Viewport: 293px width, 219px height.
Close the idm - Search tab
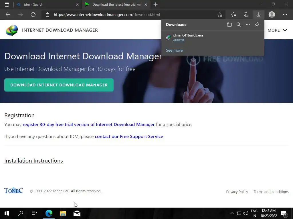[x=77, y=5]
